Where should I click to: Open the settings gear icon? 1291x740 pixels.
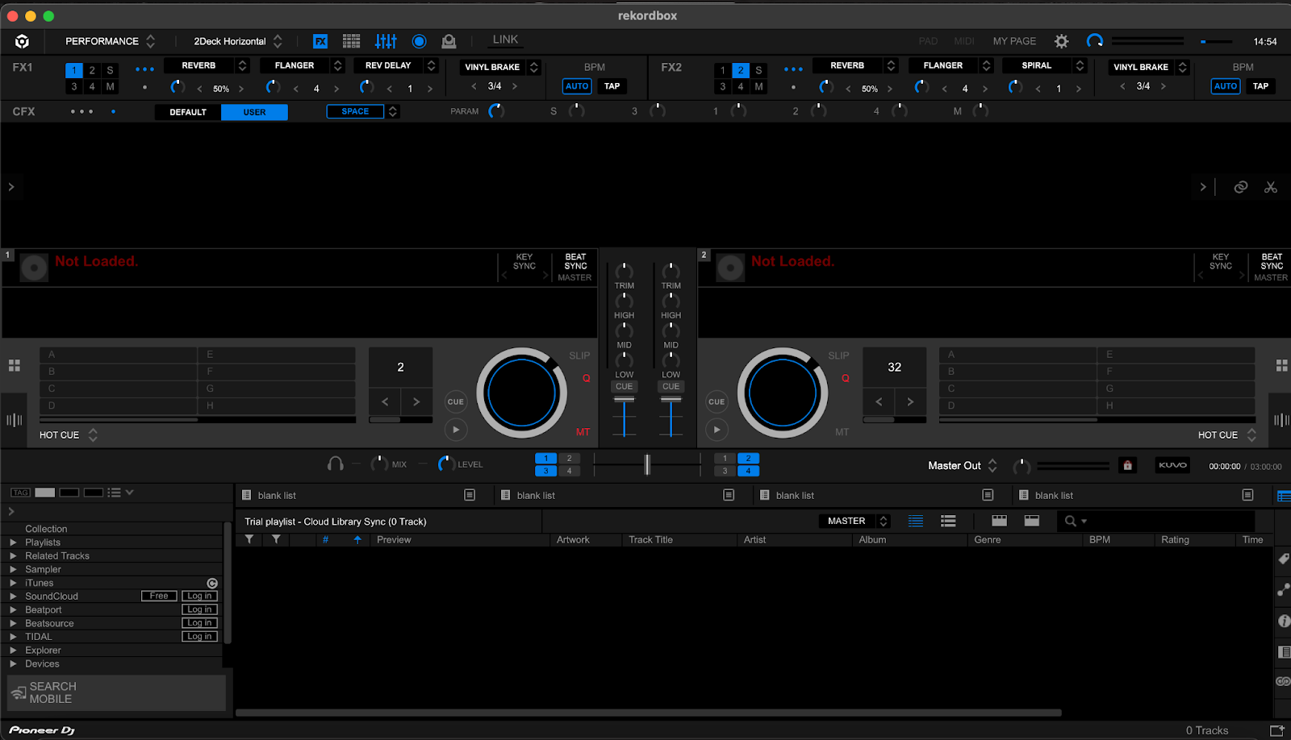1061,41
